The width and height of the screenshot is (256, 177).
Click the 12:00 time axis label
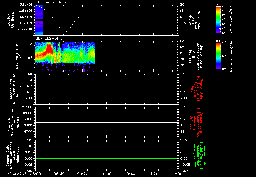(177, 174)
